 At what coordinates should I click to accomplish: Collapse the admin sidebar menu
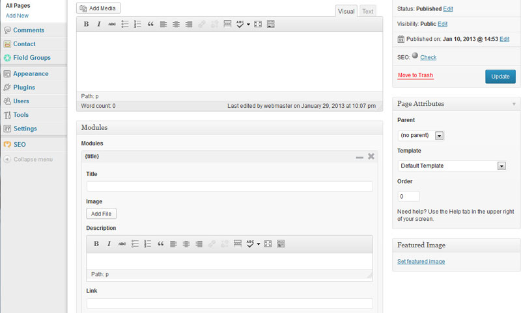click(28, 159)
